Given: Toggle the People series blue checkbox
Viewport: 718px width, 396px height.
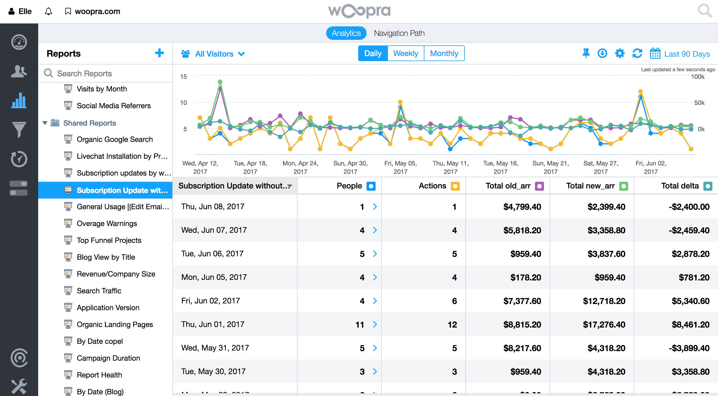Looking at the screenshot, I should coord(371,186).
